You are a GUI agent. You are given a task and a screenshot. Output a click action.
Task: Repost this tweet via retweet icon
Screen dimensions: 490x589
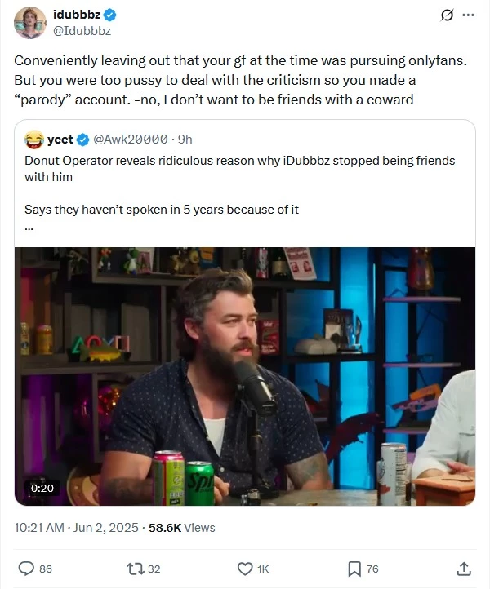pyautogui.click(x=135, y=569)
